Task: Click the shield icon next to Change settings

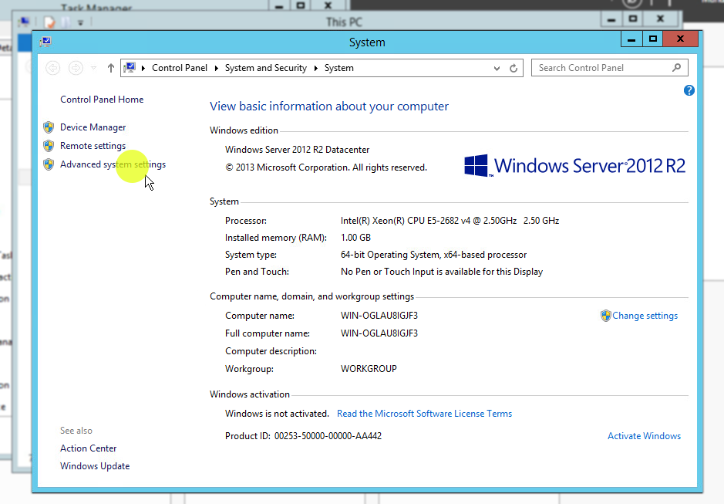Action: pyautogui.click(x=605, y=316)
